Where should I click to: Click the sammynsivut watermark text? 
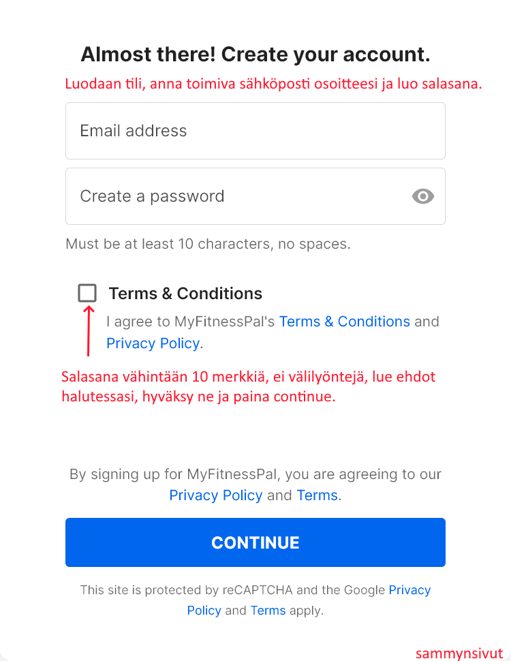pos(459,653)
